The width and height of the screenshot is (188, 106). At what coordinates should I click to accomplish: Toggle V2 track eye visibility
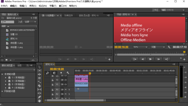pyautogui.click(x=66, y=80)
